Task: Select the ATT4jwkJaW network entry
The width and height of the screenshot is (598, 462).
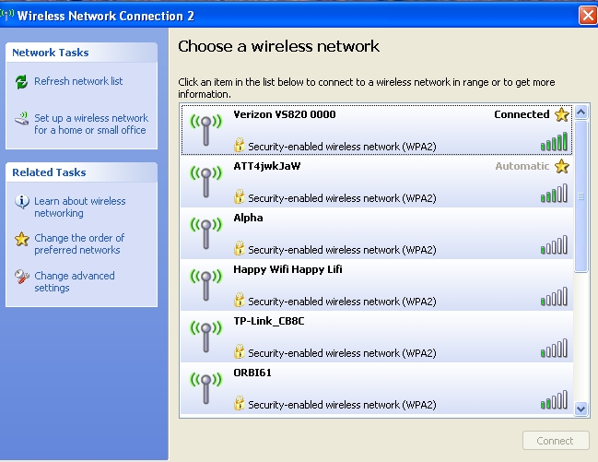Action: 377,182
